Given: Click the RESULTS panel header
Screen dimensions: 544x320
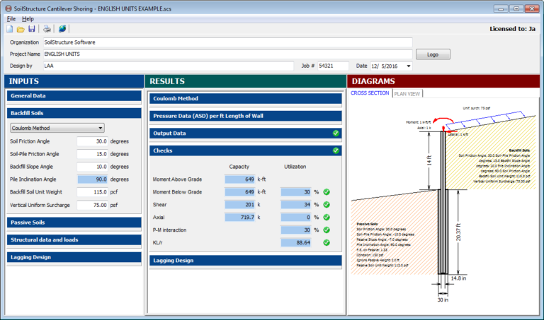Looking at the screenshot, I should [245, 81].
